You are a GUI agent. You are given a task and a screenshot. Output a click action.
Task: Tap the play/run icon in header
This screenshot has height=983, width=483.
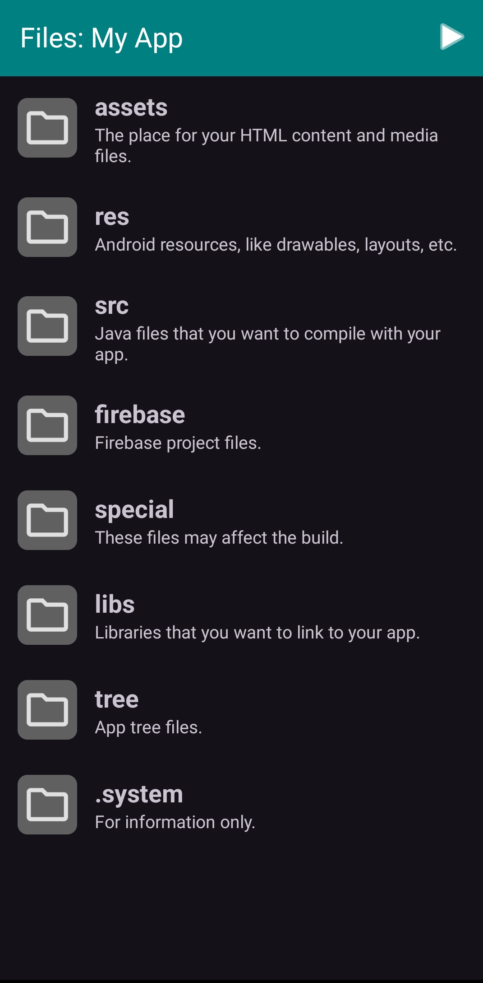[452, 37]
